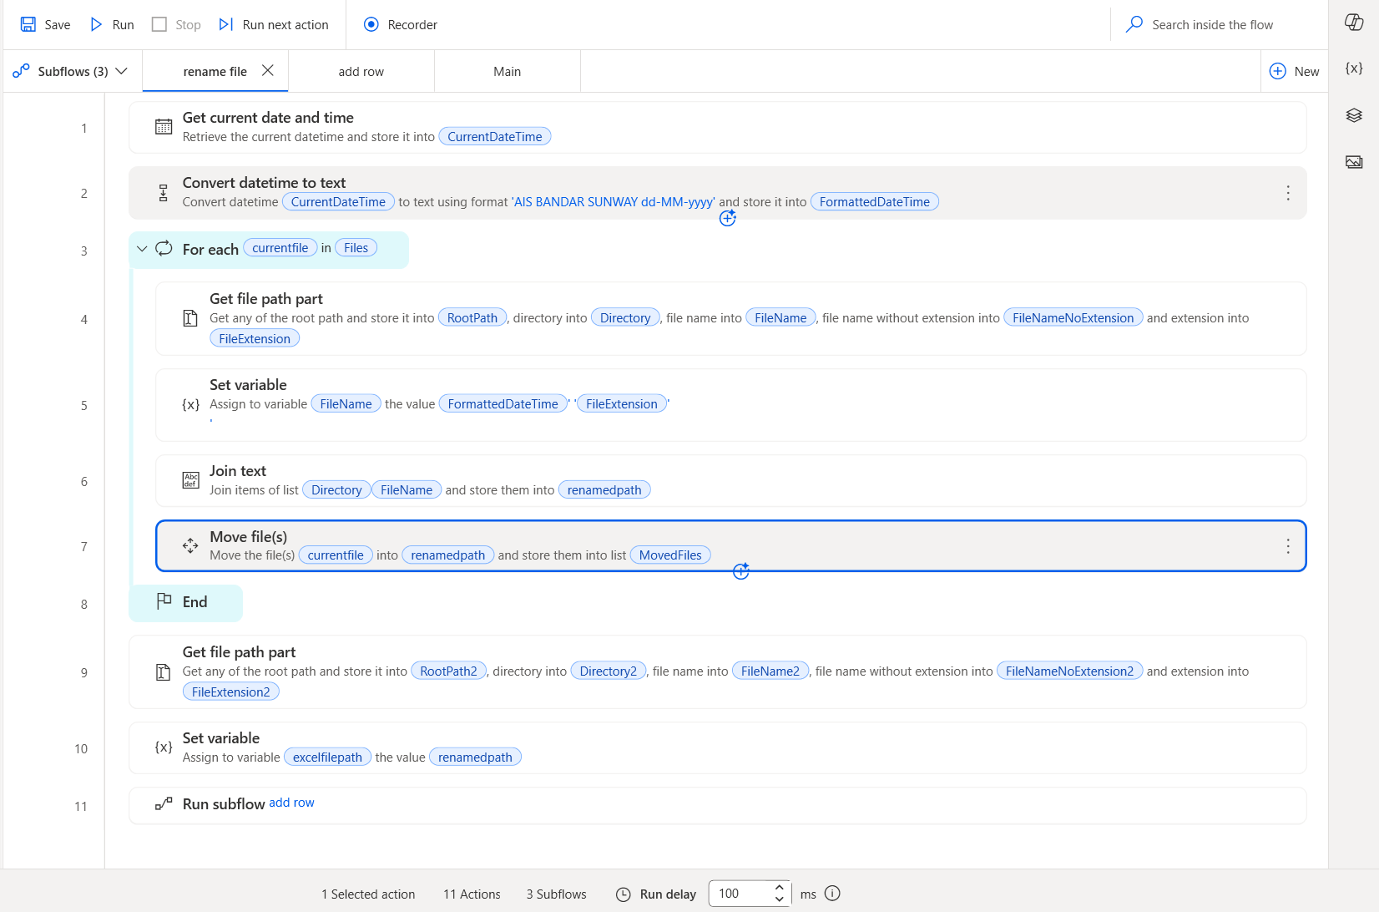Image resolution: width=1379 pixels, height=912 pixels.
Task: Click the currentfile variable in For each
Action: (280, 248)
